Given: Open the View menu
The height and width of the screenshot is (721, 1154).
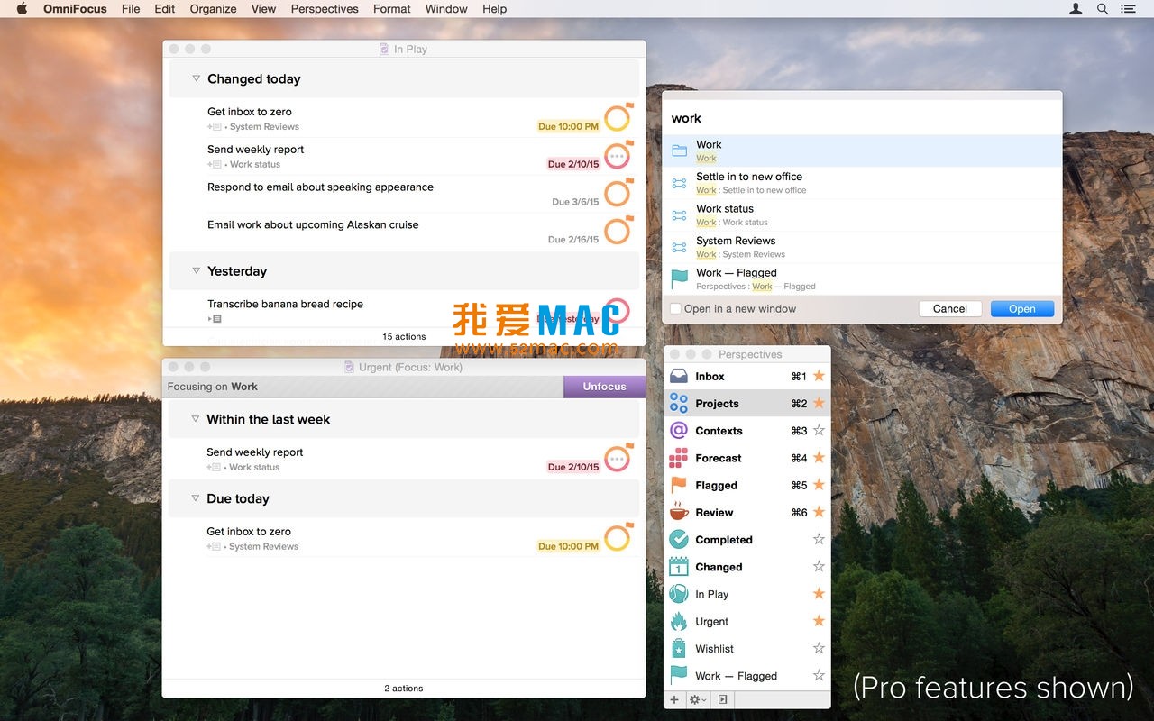Looking at the screenshot, I should [263, 9].
